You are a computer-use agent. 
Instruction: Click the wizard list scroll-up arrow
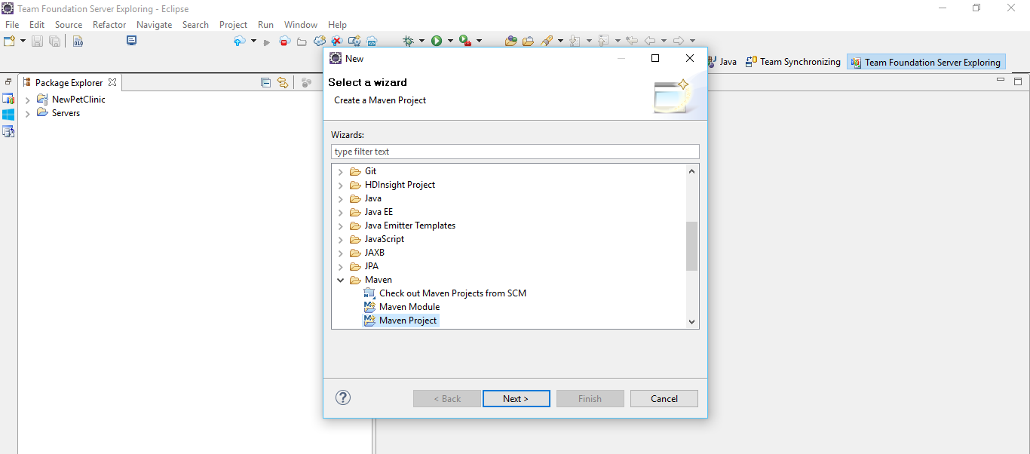pyautogui.click(x=691, y=171)
